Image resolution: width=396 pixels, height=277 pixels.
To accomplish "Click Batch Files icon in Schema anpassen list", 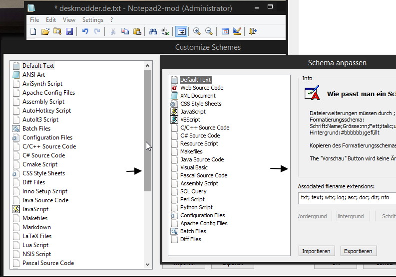I will [174, 231].
